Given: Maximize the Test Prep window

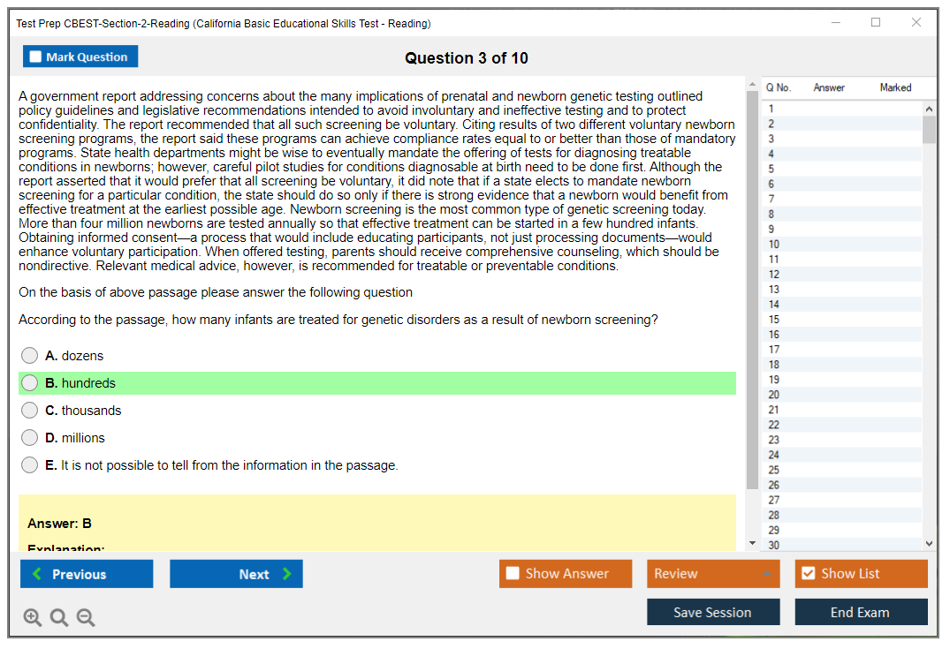Looking at the screenshot, I should pos(876,23).
